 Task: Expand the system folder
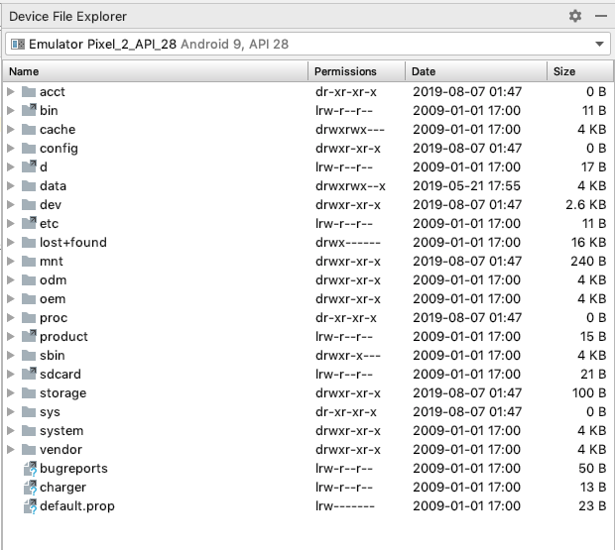[11, 430]
